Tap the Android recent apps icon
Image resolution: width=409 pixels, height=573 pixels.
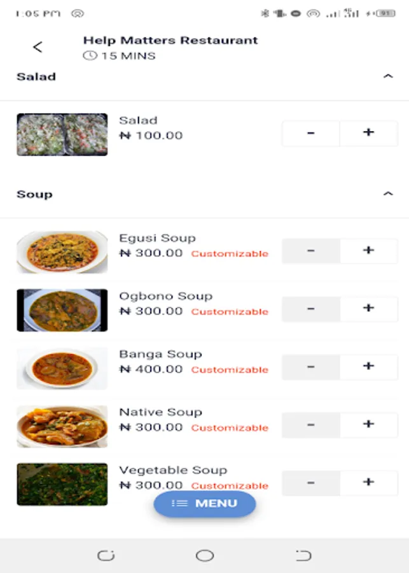click(x=106, y=556)
